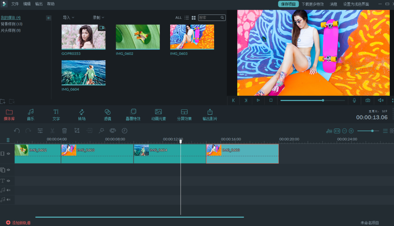
Task: Expand the 导入 import dropdown
Action: click(69, 18)
